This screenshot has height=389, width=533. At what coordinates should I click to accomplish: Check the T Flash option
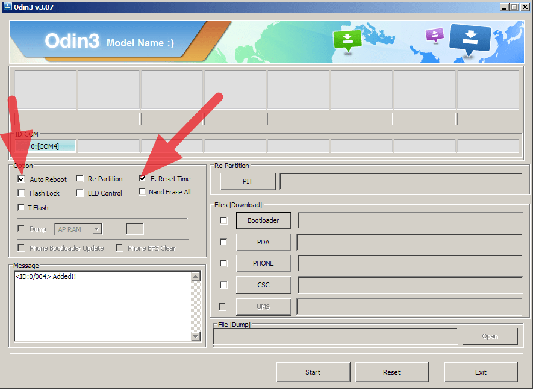[x=22, y=207]
